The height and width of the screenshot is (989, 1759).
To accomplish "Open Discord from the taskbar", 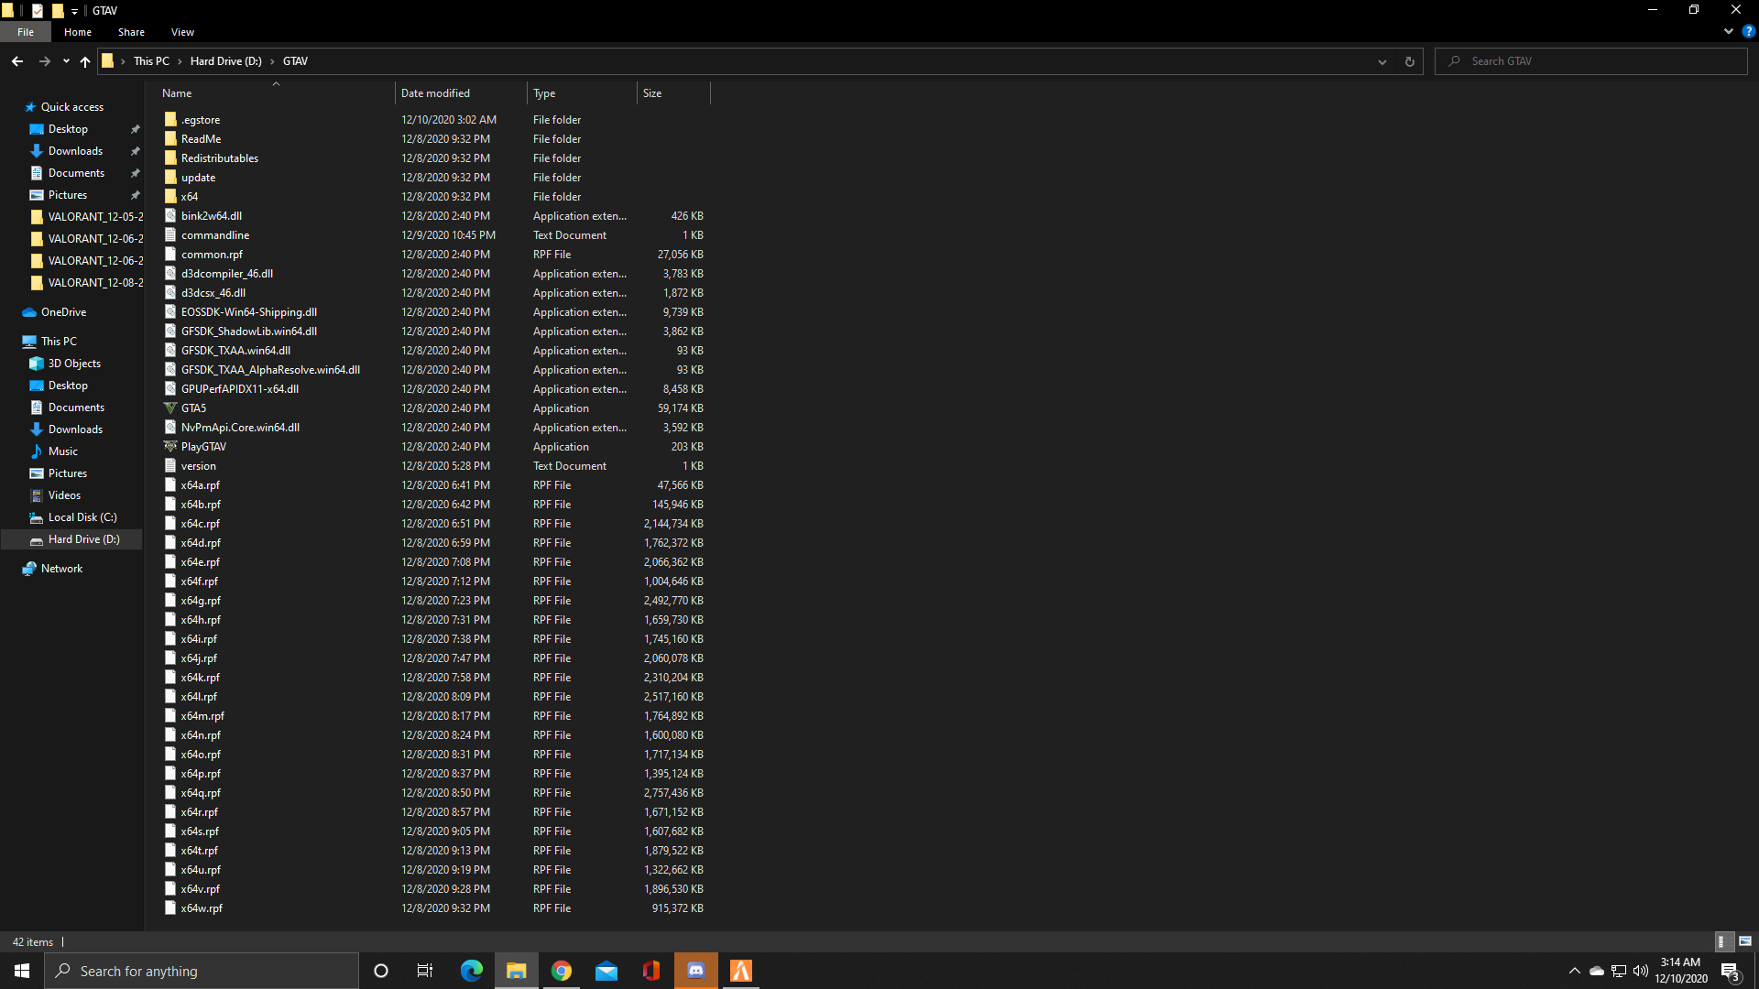I will 696,971.
